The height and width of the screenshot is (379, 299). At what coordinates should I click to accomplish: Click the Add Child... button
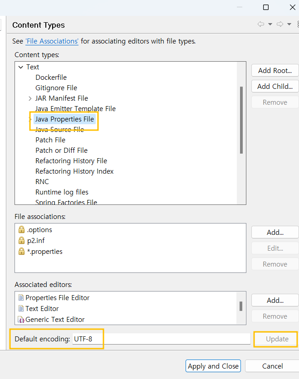point(275,86)
